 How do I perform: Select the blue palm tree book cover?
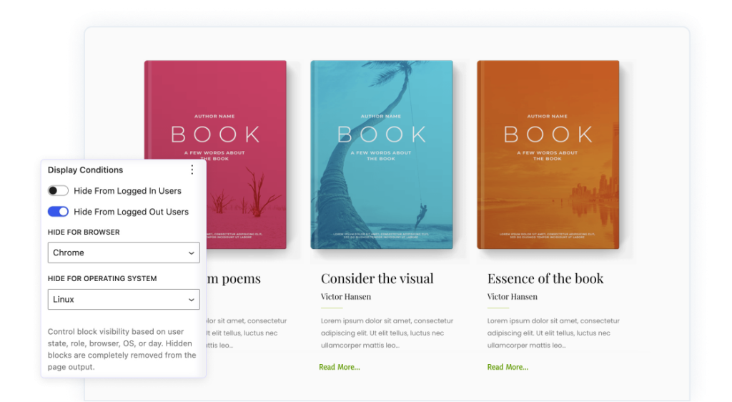click(382, 155)
